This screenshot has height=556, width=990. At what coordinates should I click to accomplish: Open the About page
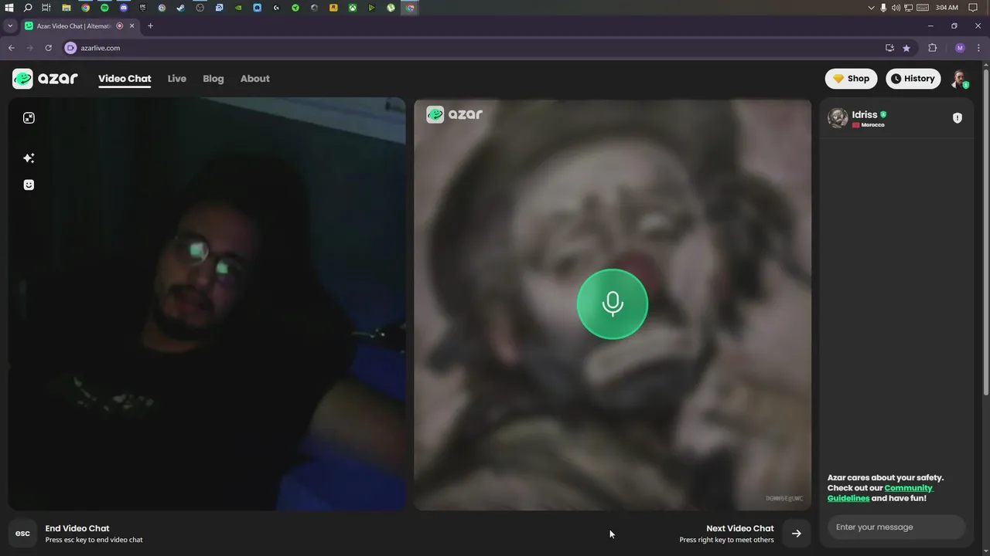tap(254, 79)
